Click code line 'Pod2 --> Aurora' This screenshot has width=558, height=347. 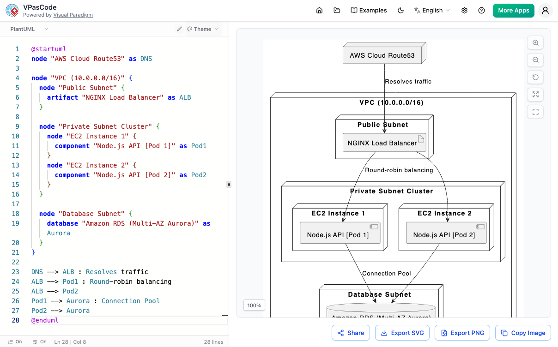(61, 311)
